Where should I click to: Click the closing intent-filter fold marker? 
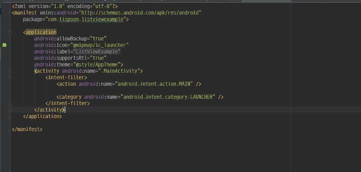pyautogui.click(x=10, y=104)
